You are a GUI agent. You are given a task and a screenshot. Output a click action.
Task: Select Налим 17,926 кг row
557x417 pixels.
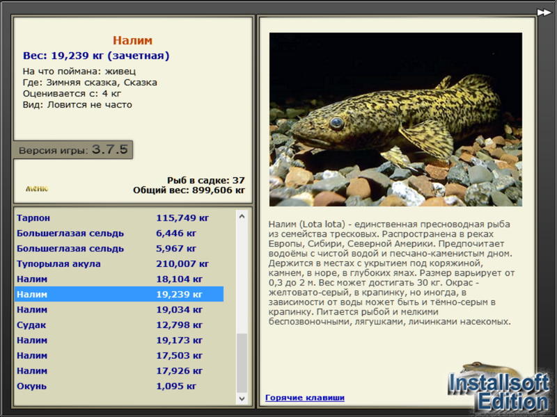pyautogui.click(x=119, y=370)
